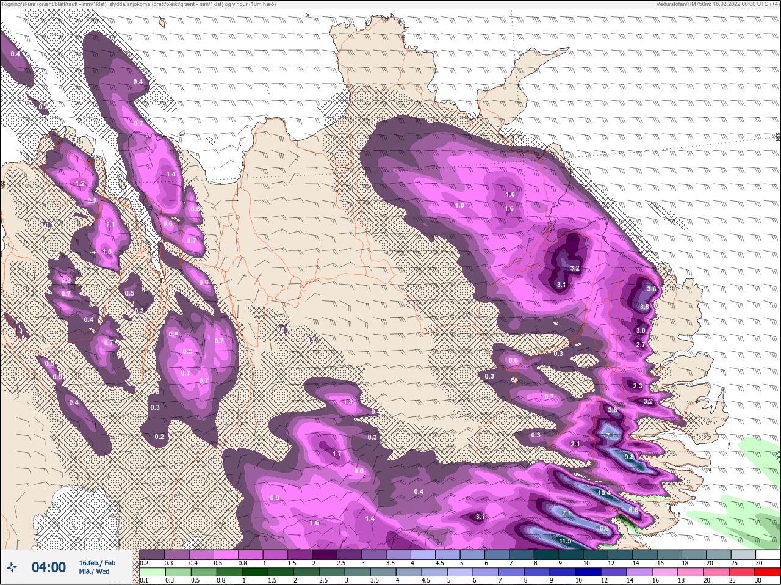Pick the light grey top-row swatch labeled 25

click(744, 554)
